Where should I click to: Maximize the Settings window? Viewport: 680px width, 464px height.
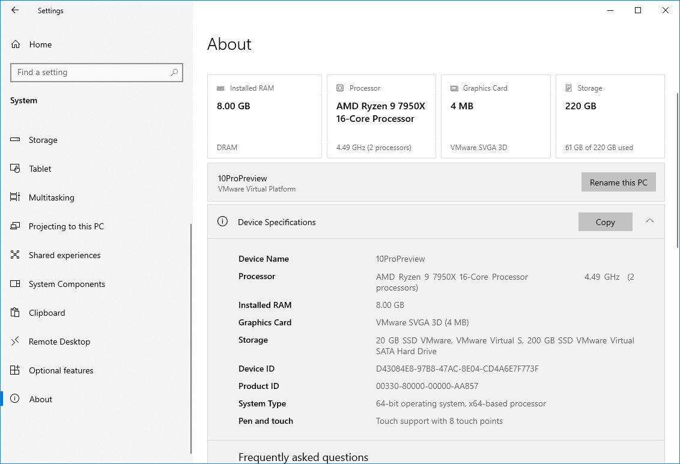[x=638, y=10]
